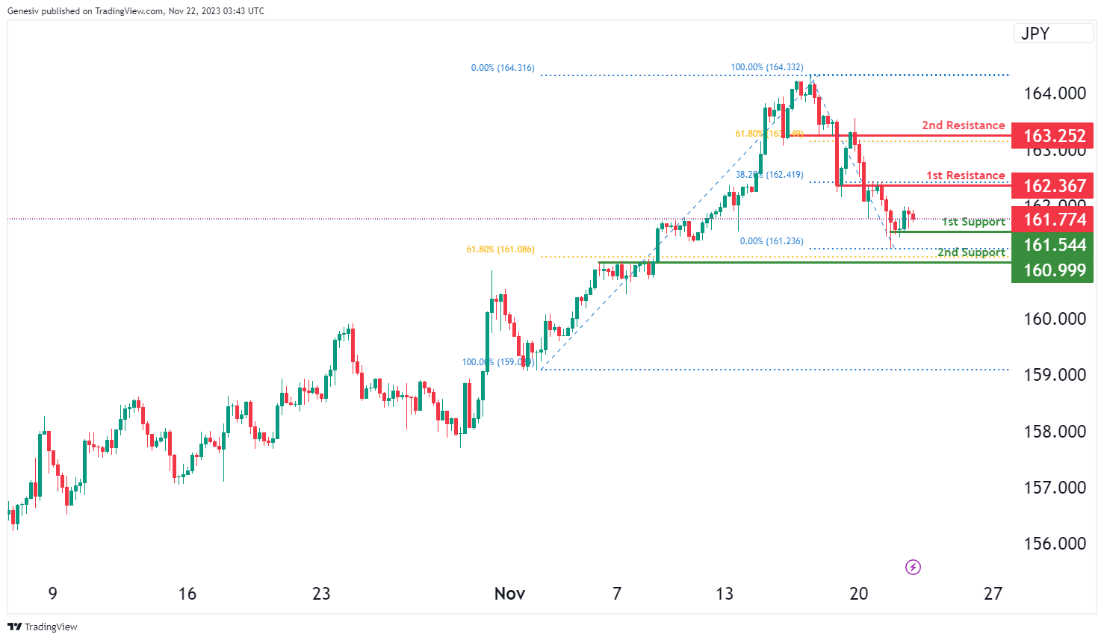Viewport: 1104px width, 640px height.
Task: Click the 164.000 price scale value
Action: click(x=1054, y=93)
